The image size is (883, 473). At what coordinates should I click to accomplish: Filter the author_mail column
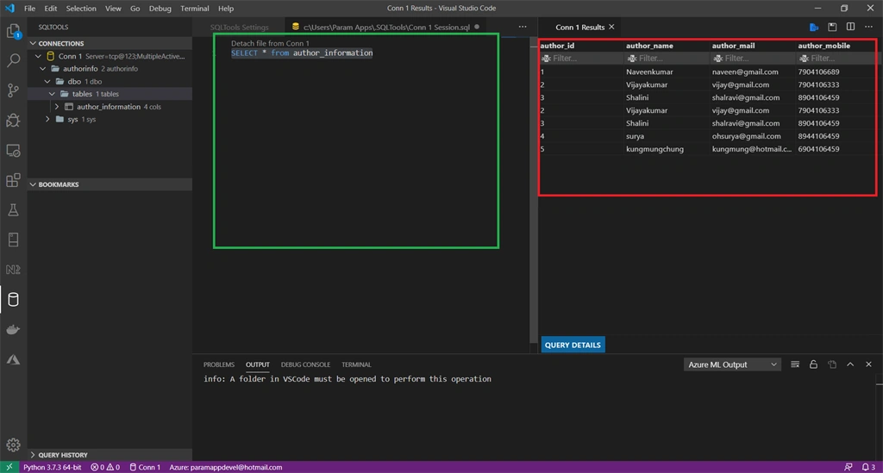752,59
